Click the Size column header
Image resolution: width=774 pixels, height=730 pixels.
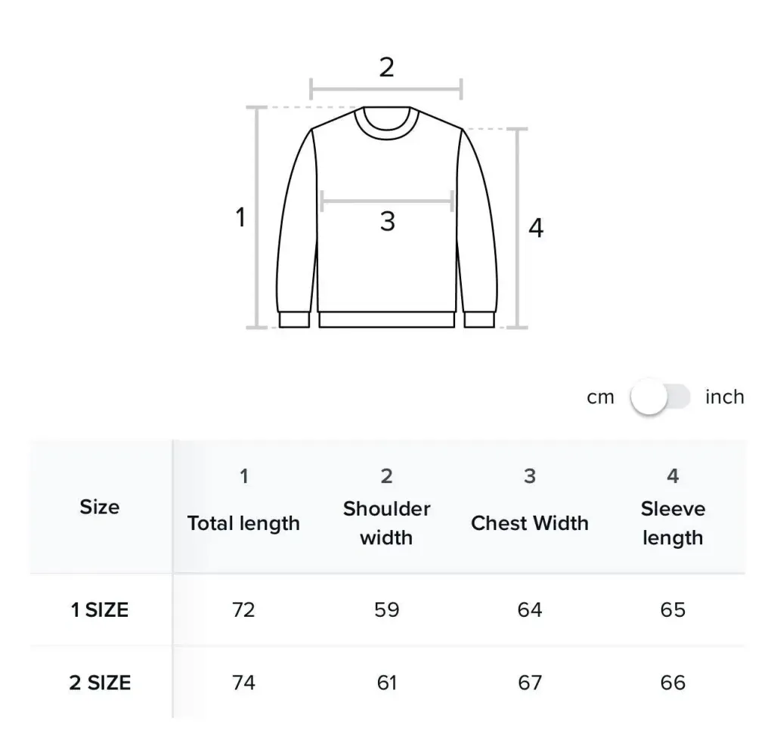pyautogui.click(x=100, y=507)
